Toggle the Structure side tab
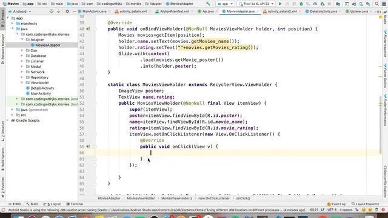The image size is (388, 218). pyautogui.click(x=2, y=131)
